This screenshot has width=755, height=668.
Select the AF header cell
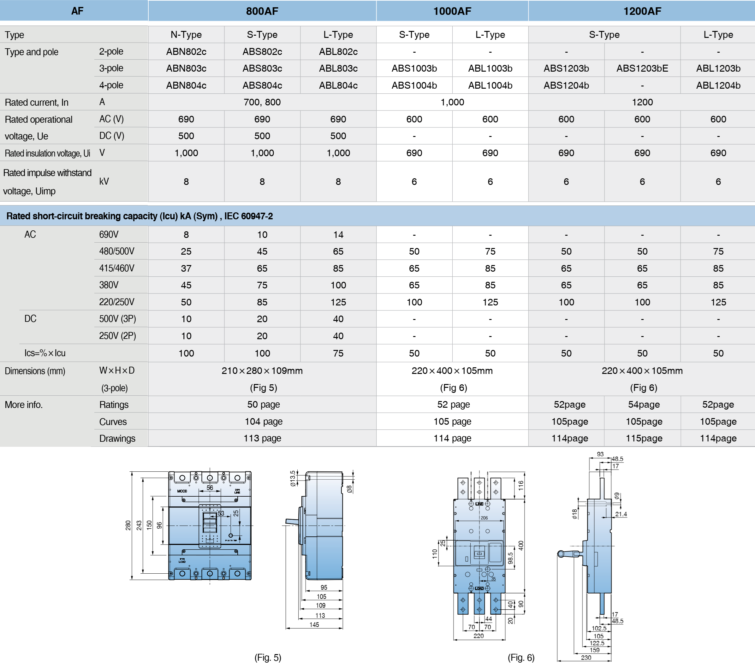[x=77, y=11]
